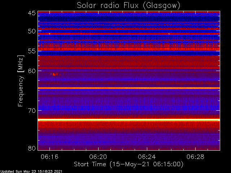Click the bright yellow band near 72 MHz

click(129, 120)
